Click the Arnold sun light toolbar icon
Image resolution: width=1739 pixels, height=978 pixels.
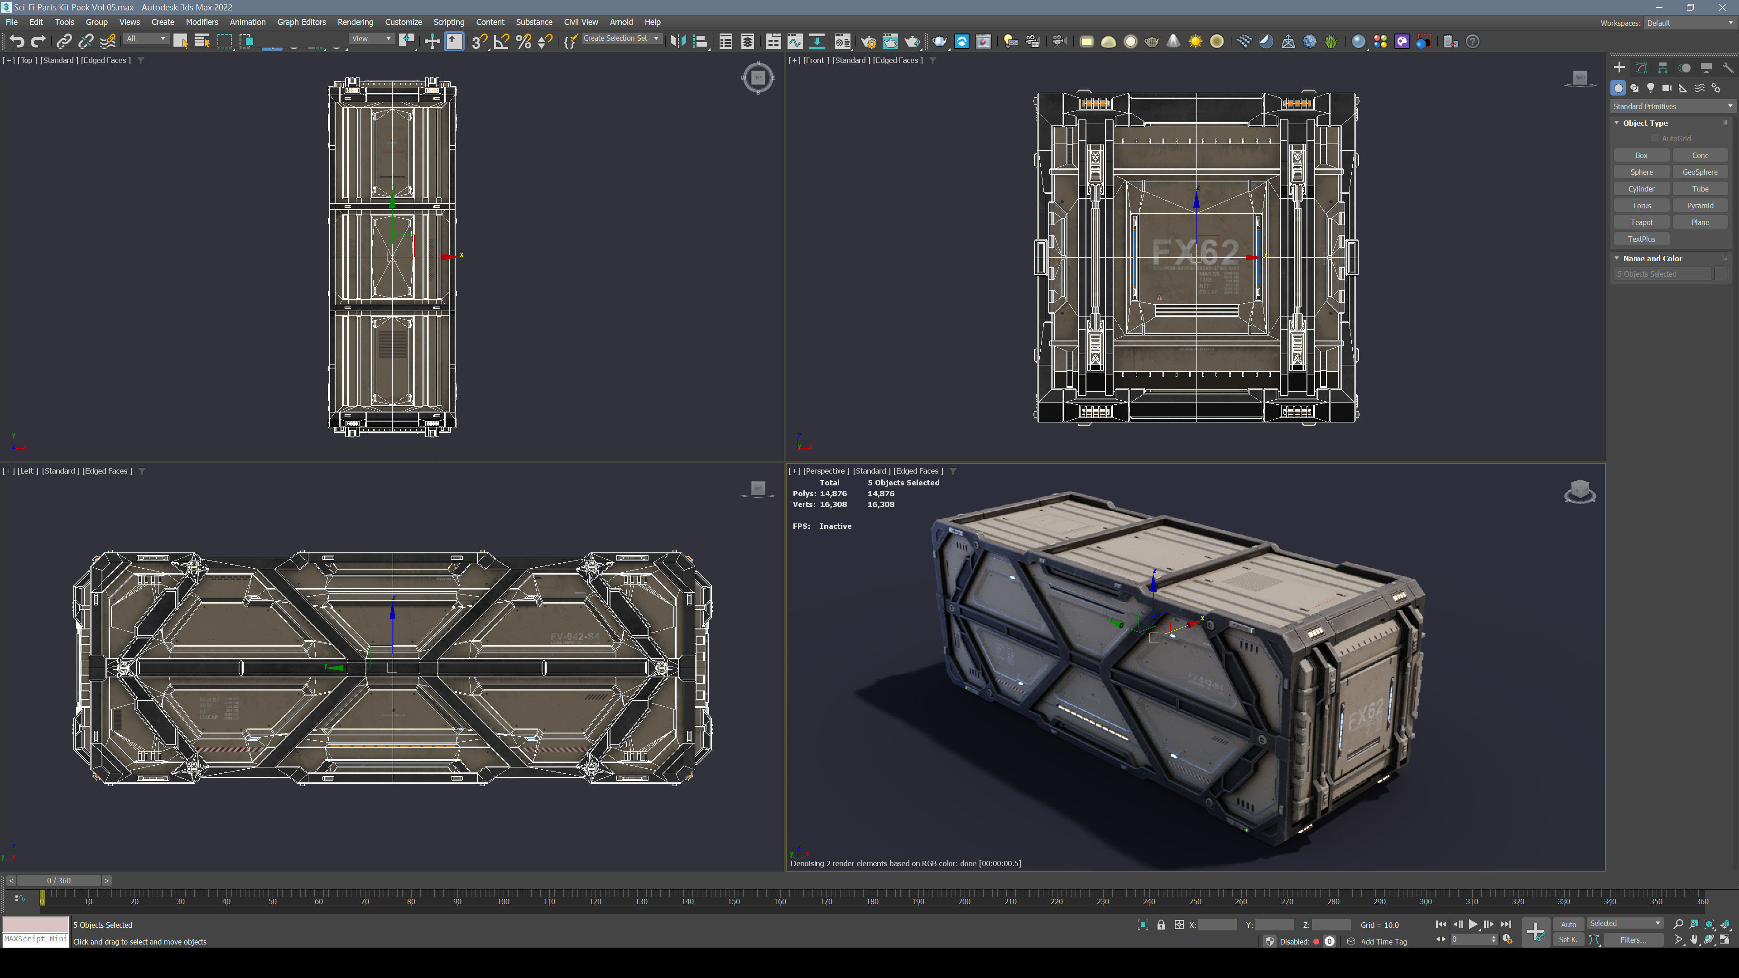1196,41
